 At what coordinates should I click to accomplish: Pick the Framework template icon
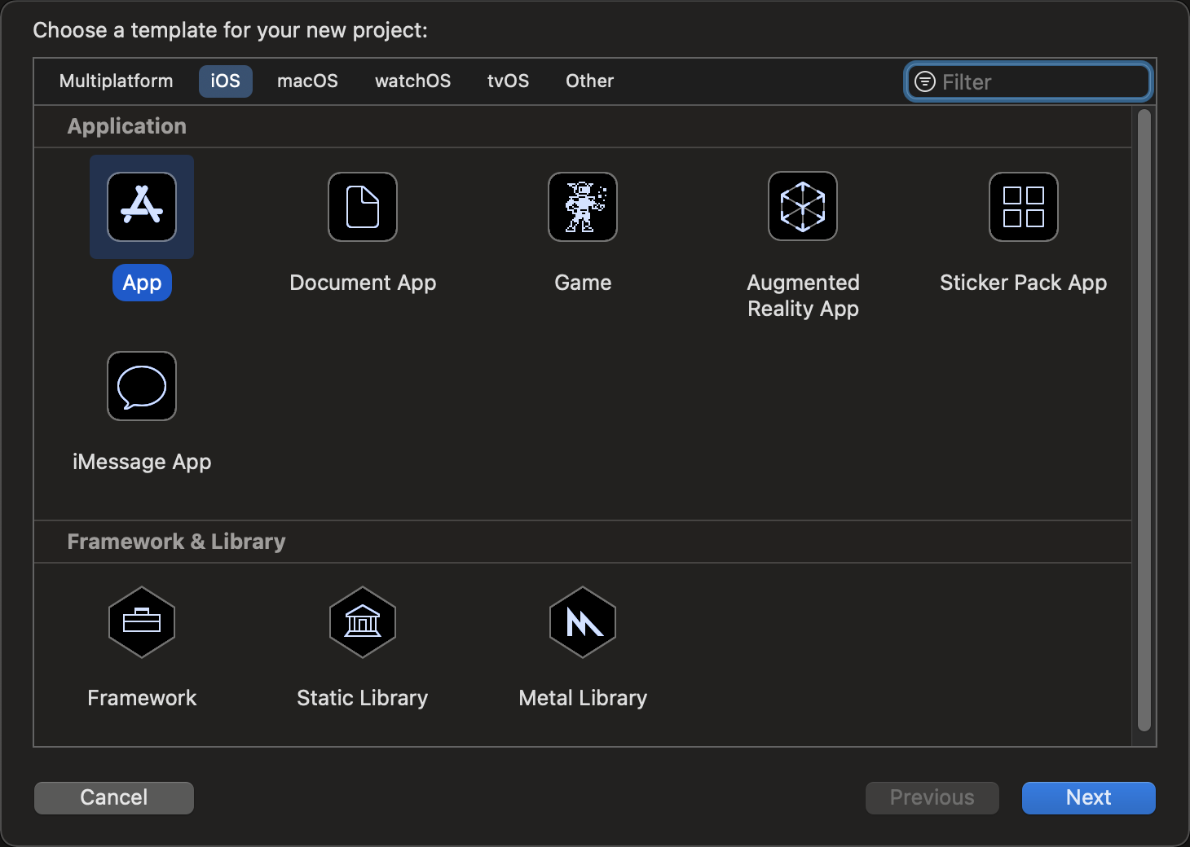tap(142, 622)
